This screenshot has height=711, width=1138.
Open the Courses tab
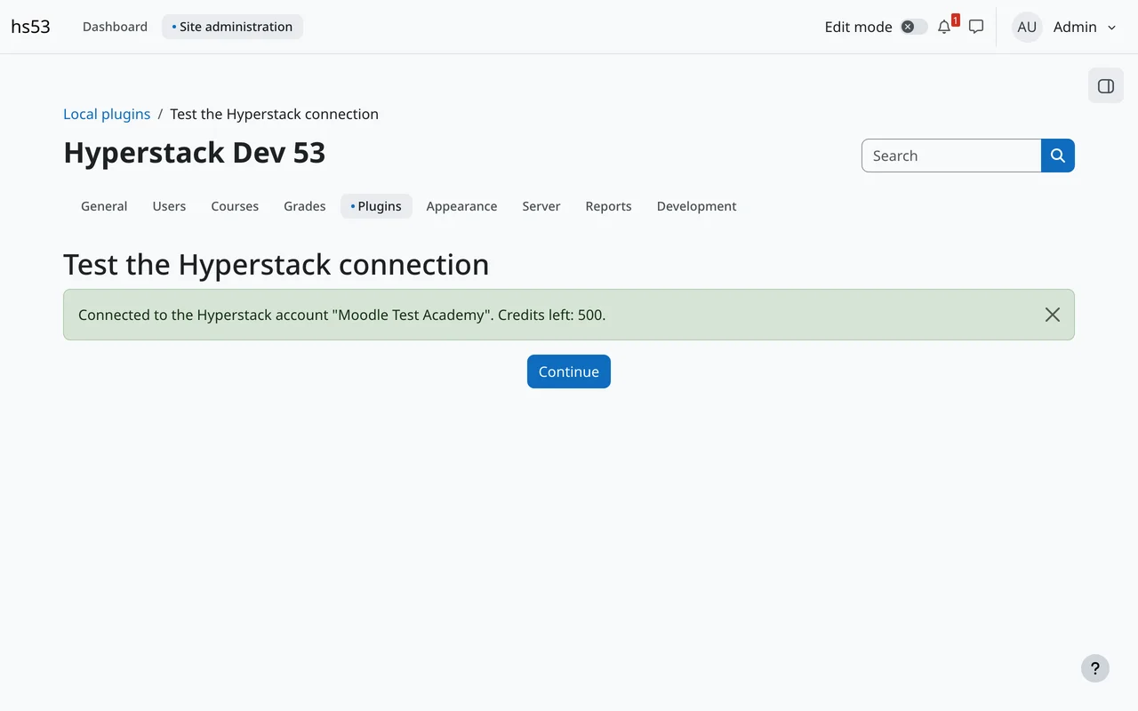click(235, 206)
